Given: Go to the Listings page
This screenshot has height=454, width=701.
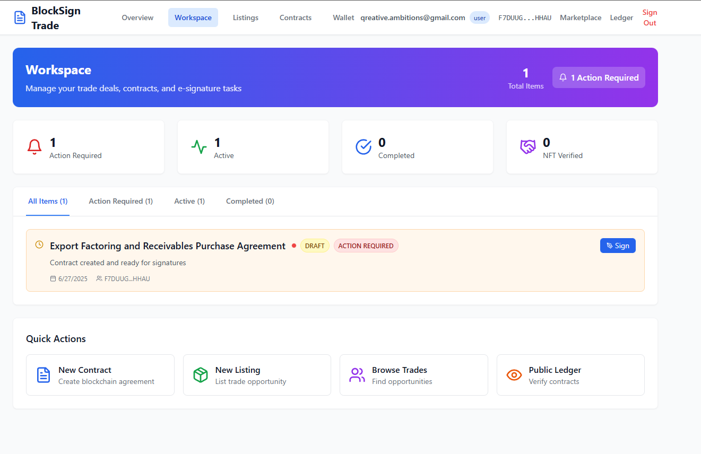Looking at the screenshot, I should (246, 18).
